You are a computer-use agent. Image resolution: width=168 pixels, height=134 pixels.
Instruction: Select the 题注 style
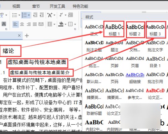[x=114, y=46]
